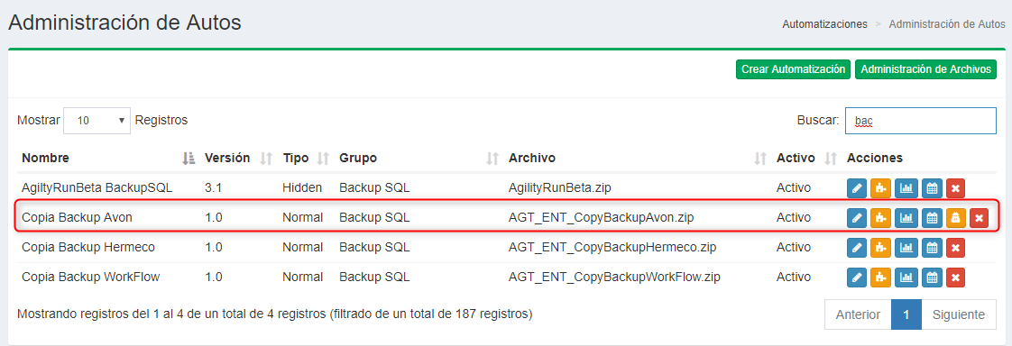Click the AGT_ENT_CopyBackupWorkFlow.zip file name
Image resolution: width=1012 pixels, height=346 pixels.
(614, 278)
